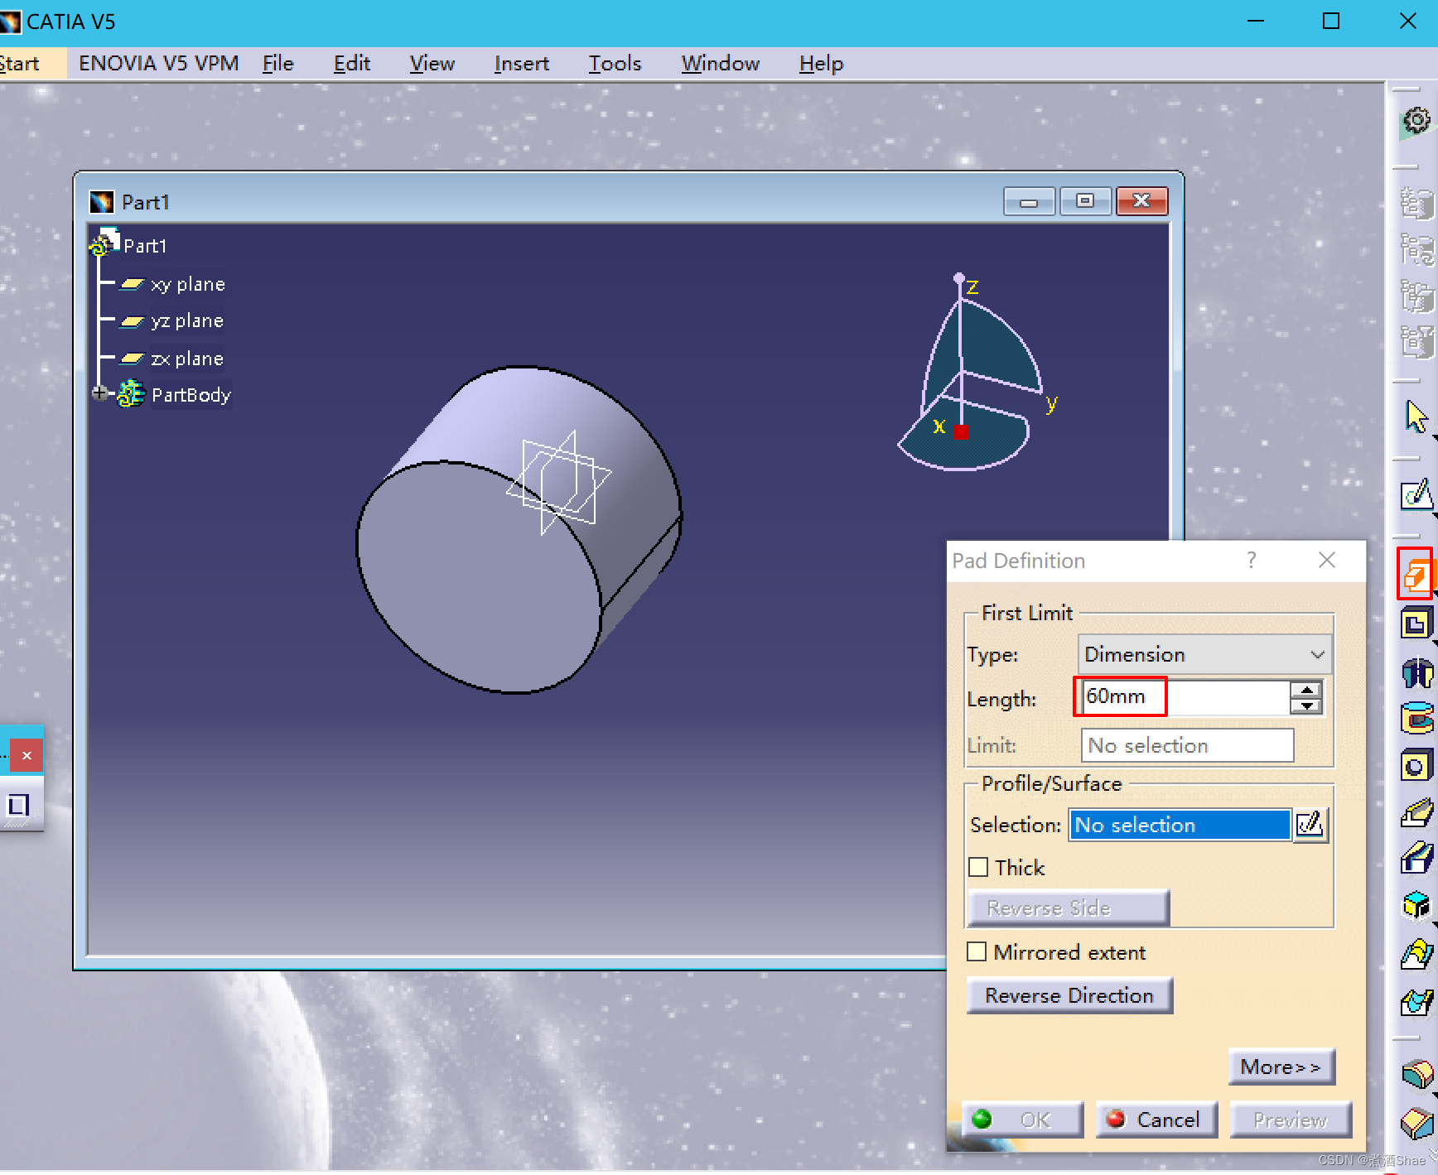Select the zx plane tree item text
The width and height of the screenshot is (1438, 1175).
(187, 359)
